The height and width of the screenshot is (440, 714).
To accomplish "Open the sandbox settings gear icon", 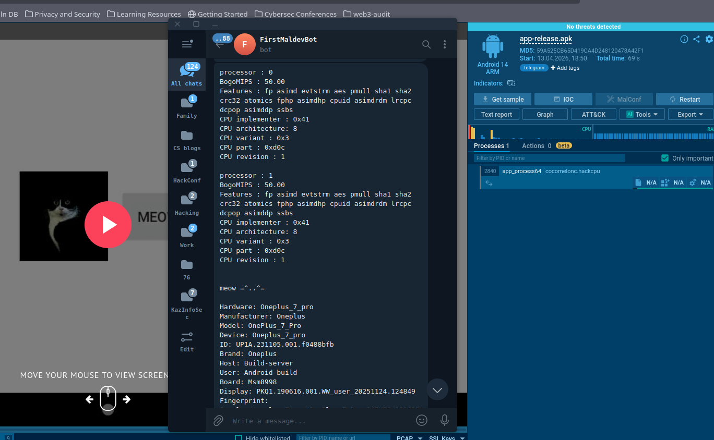I will (x=709, y=39).
